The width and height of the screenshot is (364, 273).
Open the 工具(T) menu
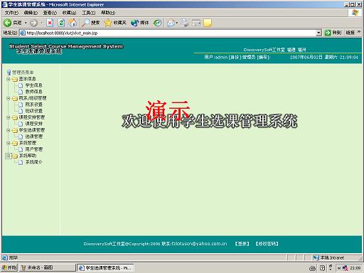89,13
